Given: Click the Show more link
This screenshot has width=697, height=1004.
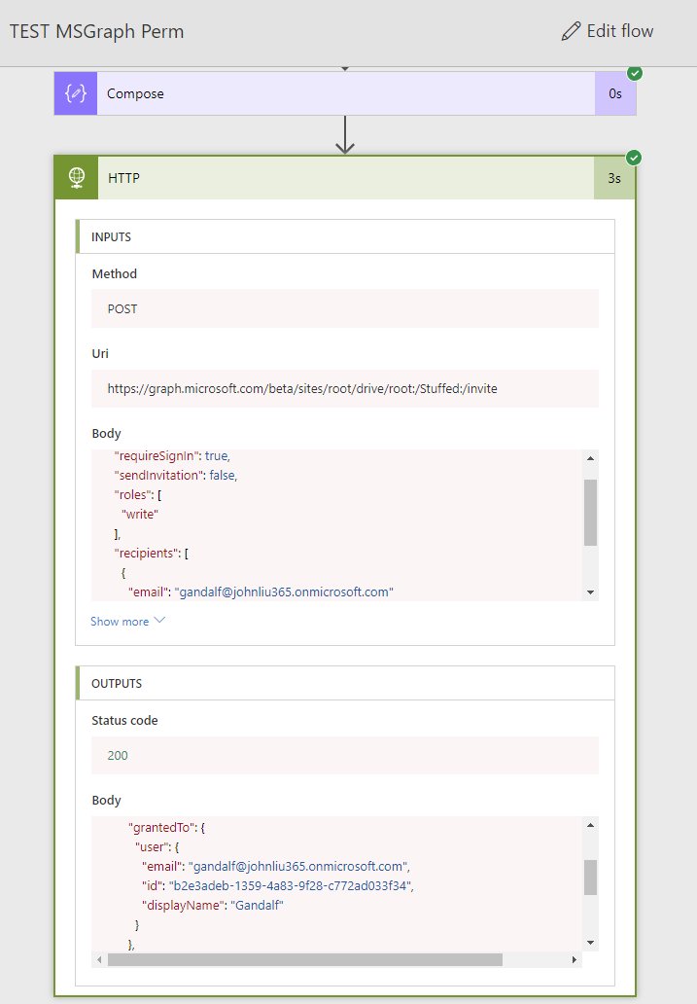Looking at the screenshot, I should [120, 622].
